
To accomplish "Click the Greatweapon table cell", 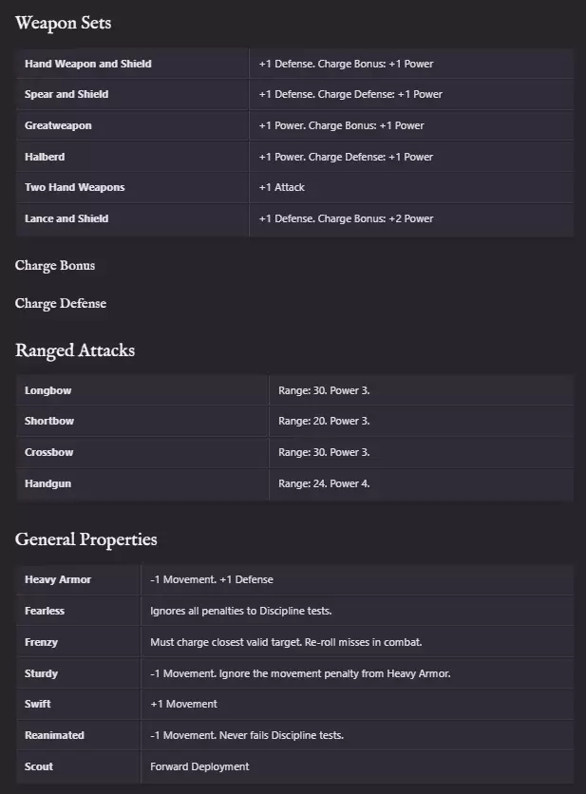I will pyautogui.click(x=58, y=125).
